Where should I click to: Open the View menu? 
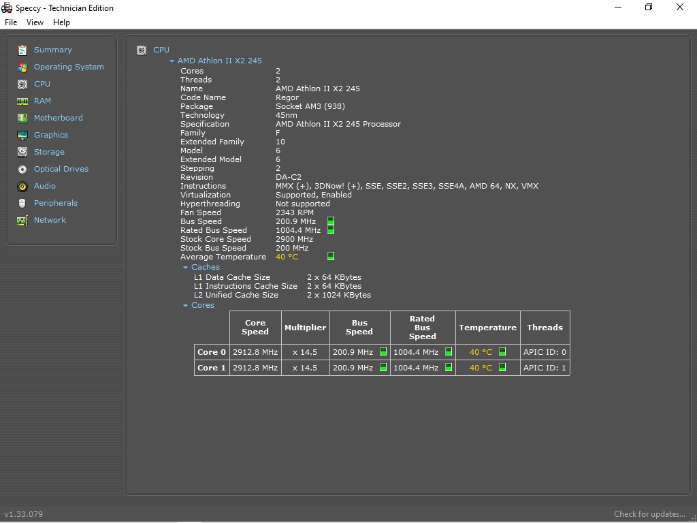pos(35,22)
